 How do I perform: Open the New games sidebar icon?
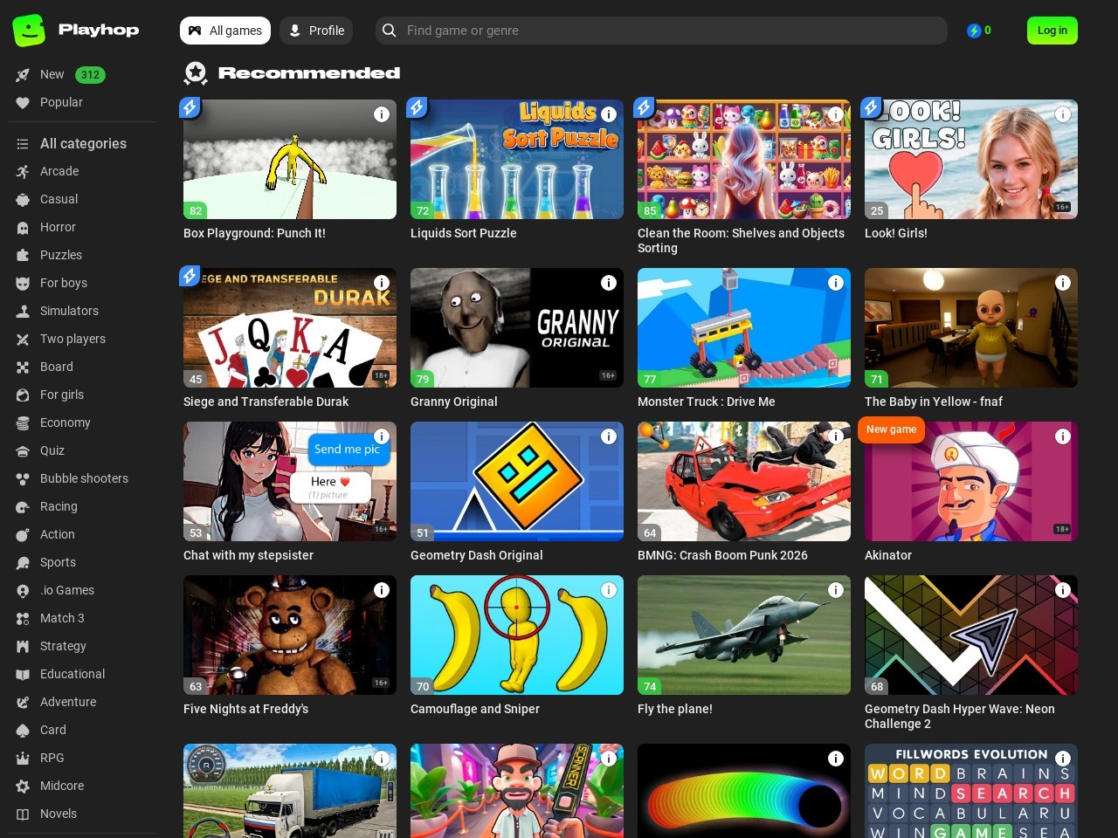(23, 75)
